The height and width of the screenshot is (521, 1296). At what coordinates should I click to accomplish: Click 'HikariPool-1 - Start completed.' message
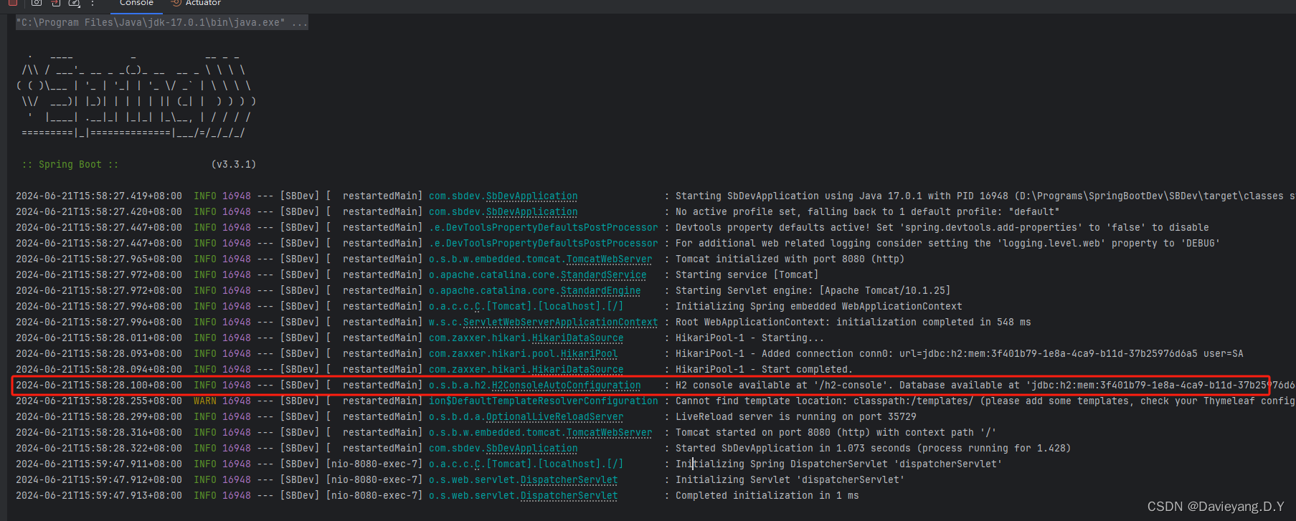click(x=764, y=370)
